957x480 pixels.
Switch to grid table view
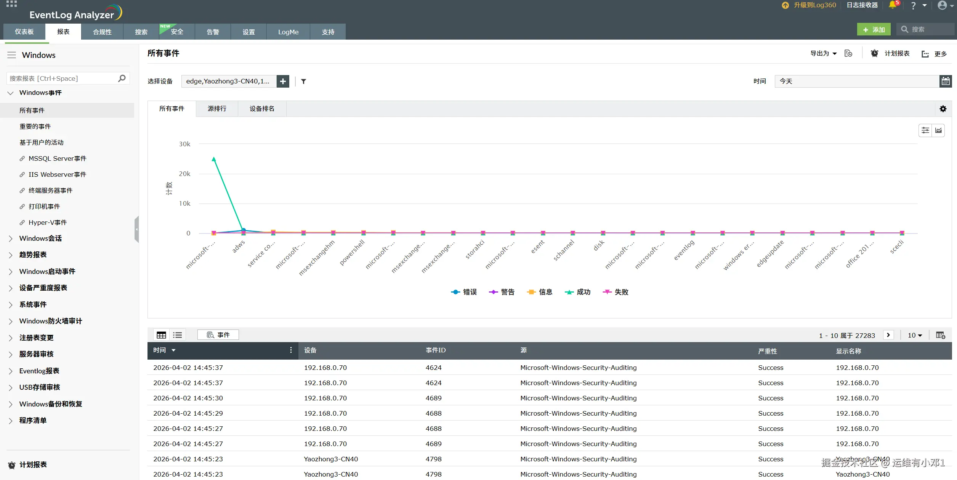162,335
